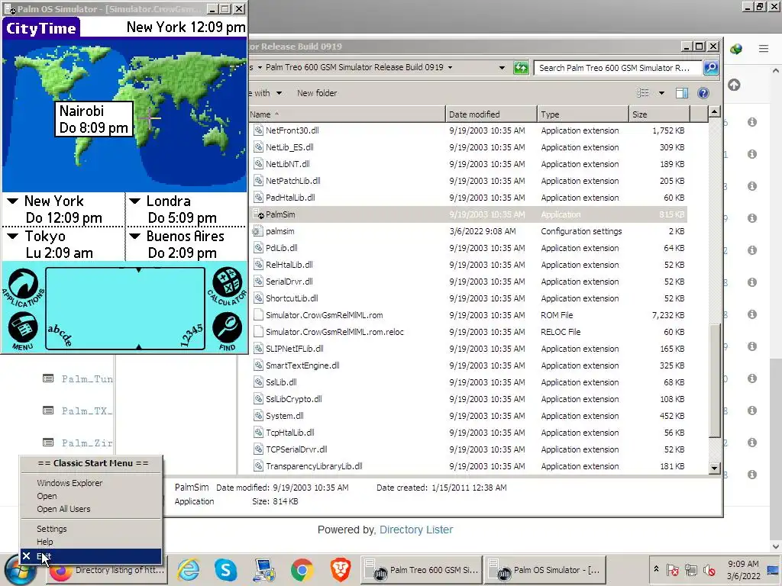Tap the Applications silkscreen button in Palm simulator
This screenshot has width=782, height=586.
(x=23, y=288)
